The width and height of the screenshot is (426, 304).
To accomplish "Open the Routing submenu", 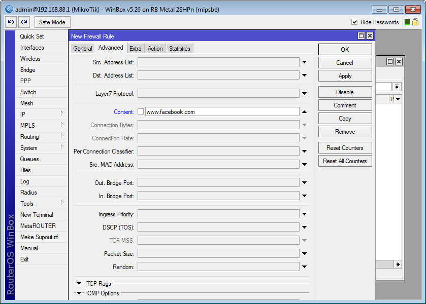I will [42, 137].
